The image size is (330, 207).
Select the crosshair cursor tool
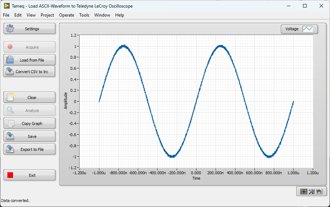(x=304, y=192)
